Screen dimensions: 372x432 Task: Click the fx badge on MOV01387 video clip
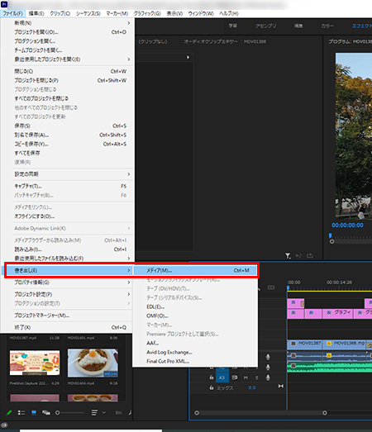click(293, 344)
